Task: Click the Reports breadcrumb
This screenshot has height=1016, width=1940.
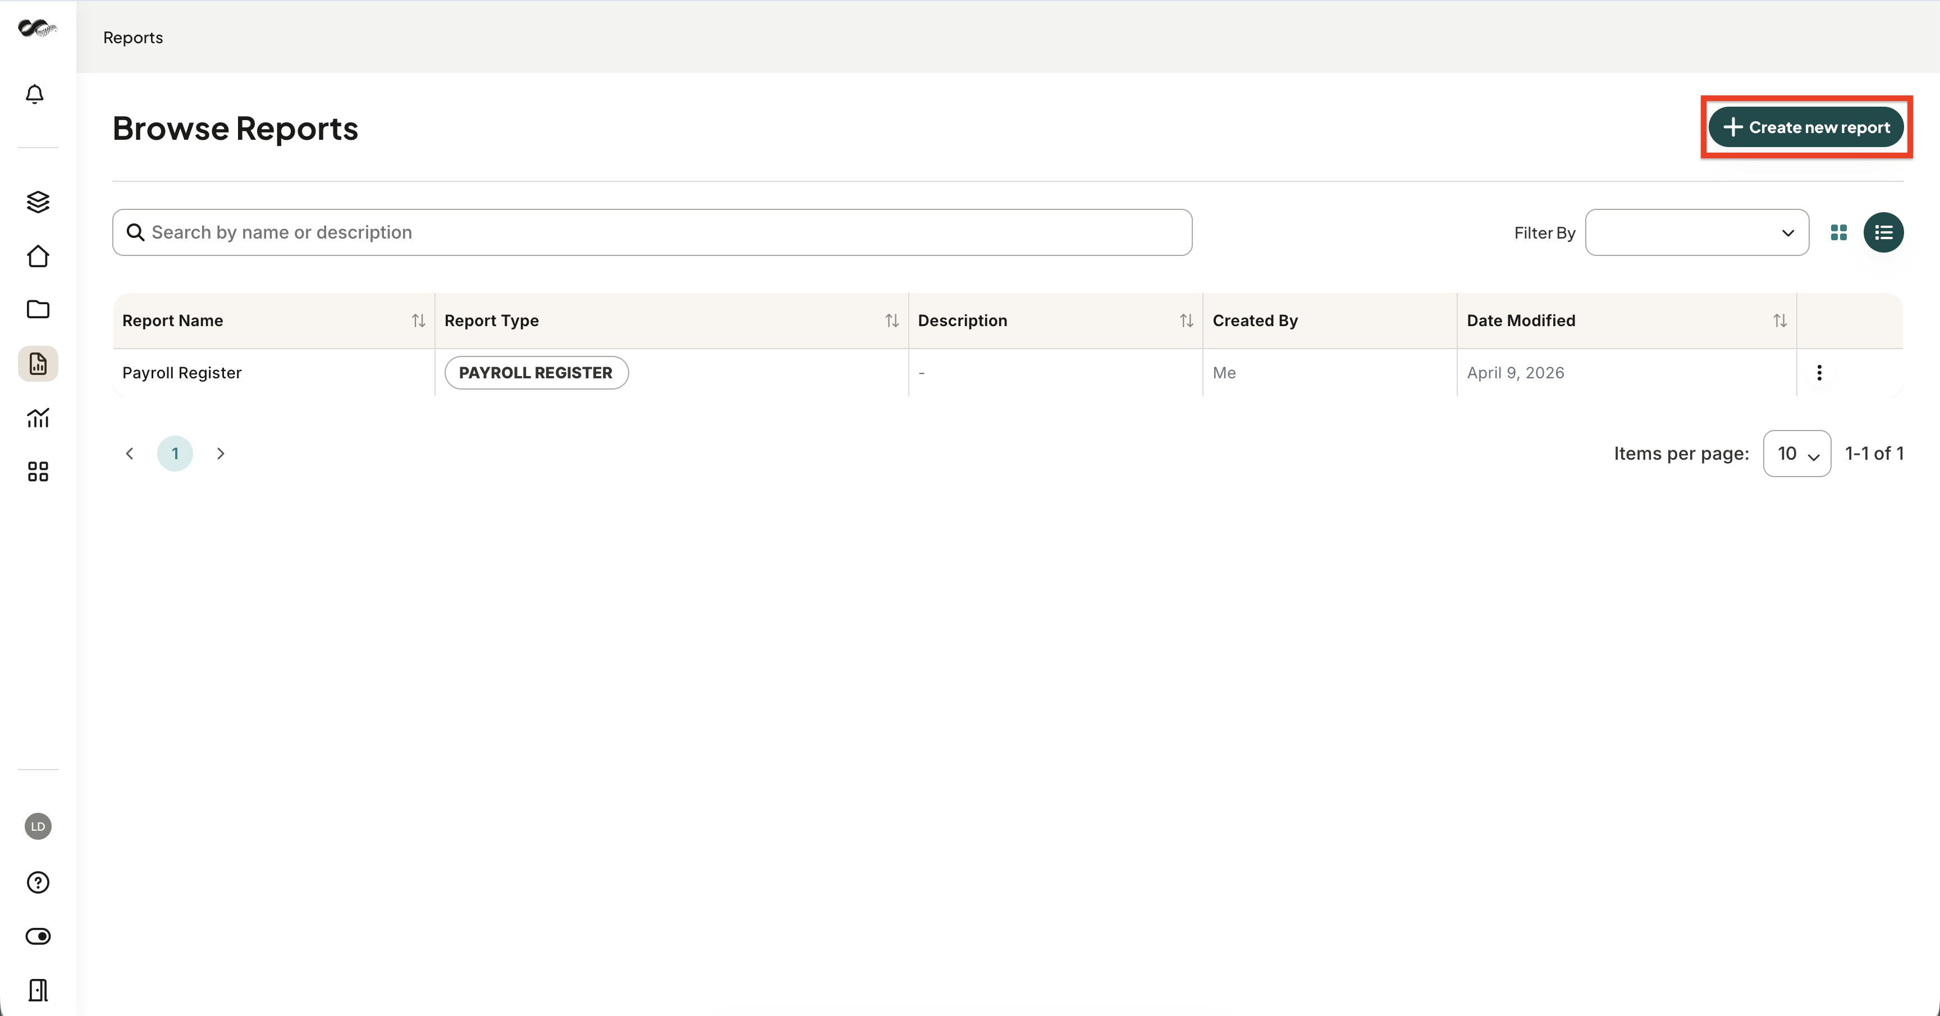Action: 132,37
